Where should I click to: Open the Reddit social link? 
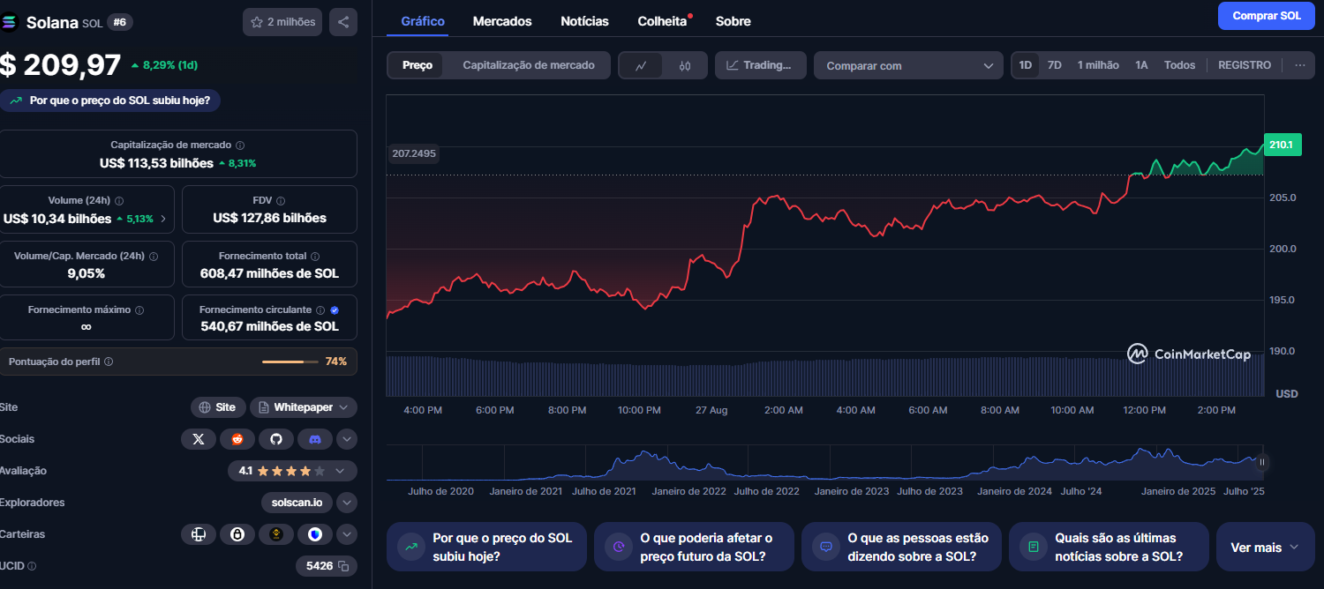coord(237,438)
